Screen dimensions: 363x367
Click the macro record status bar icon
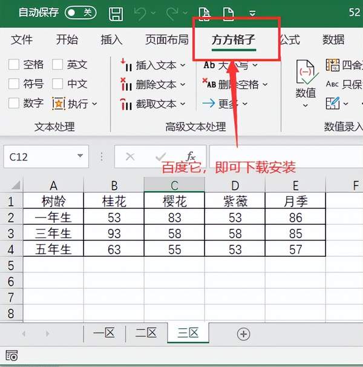tap(11, 355)
